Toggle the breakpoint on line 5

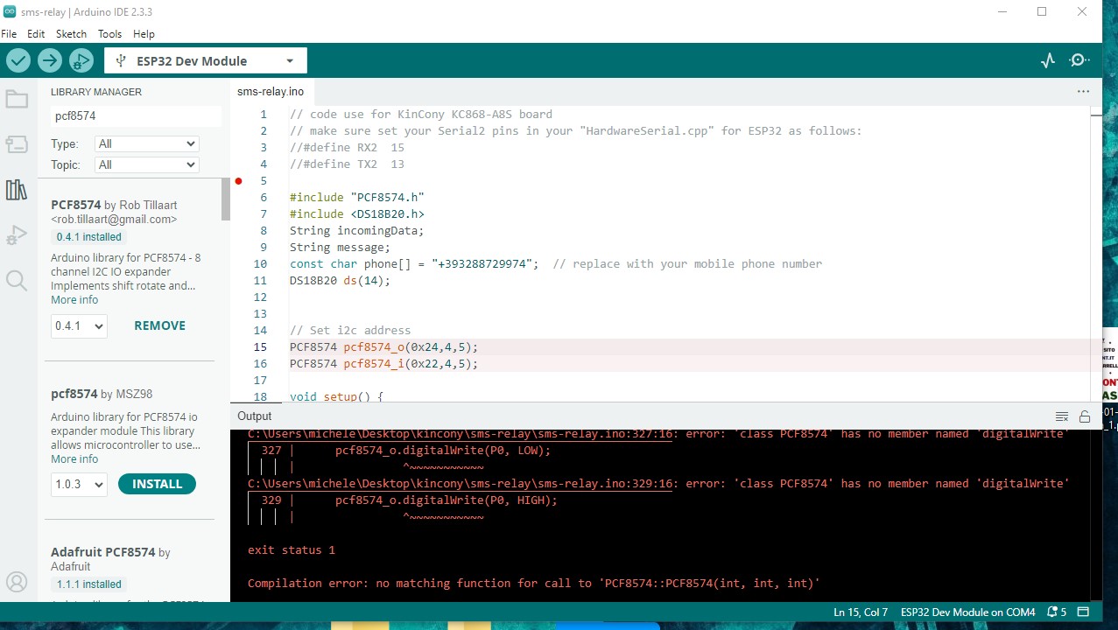pyautogui.click(x=238, y=181)
